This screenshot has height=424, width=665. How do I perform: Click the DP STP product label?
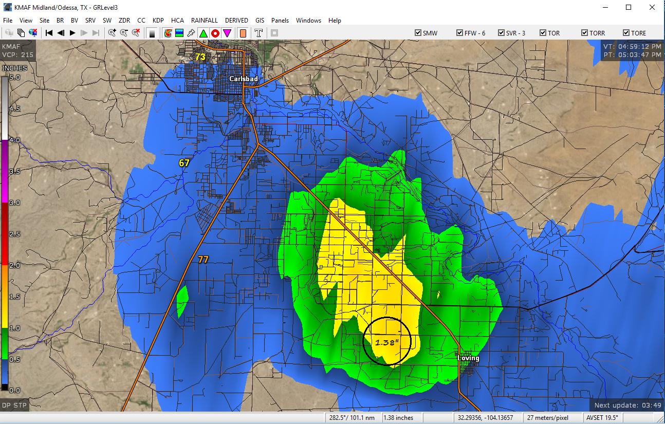pyautogui.click(x=14, y=405)
